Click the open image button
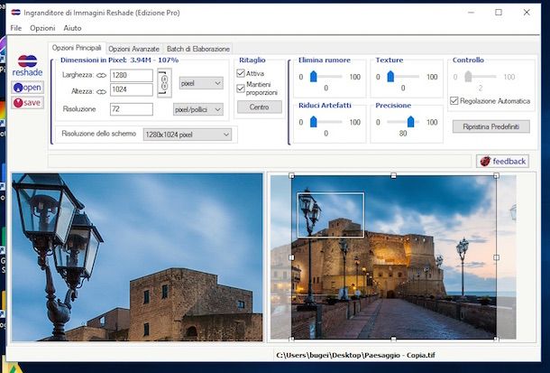Screen dimensions: 550x373 pyautogui.click(x=27, y=87)
